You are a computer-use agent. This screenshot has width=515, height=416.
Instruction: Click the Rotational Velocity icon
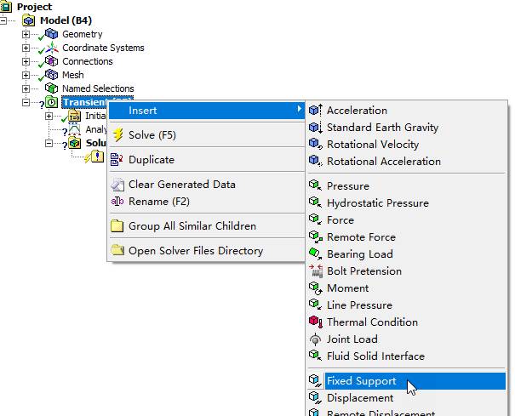pos(316,145)
